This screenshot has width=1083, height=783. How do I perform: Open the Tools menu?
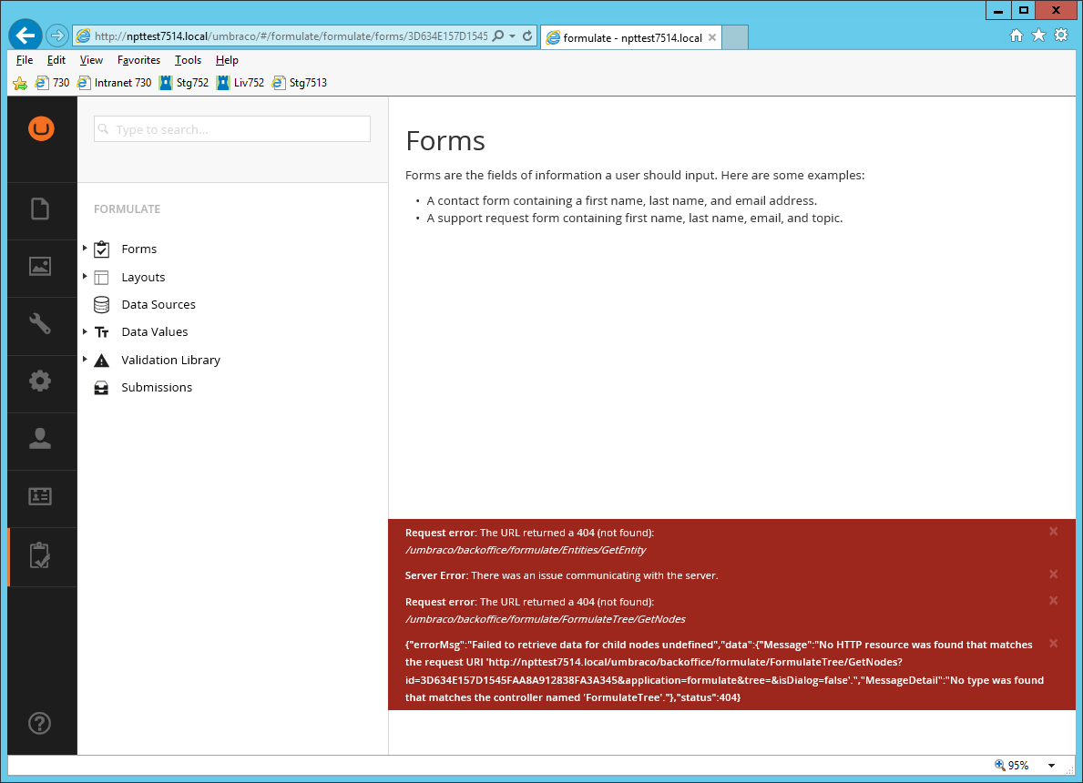pos(188,60)
